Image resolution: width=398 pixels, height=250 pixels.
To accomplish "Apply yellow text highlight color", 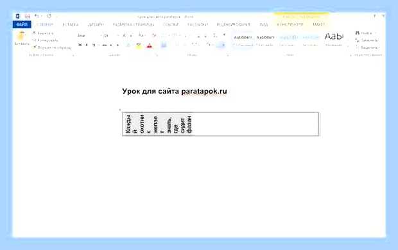I will click(139, 46).
